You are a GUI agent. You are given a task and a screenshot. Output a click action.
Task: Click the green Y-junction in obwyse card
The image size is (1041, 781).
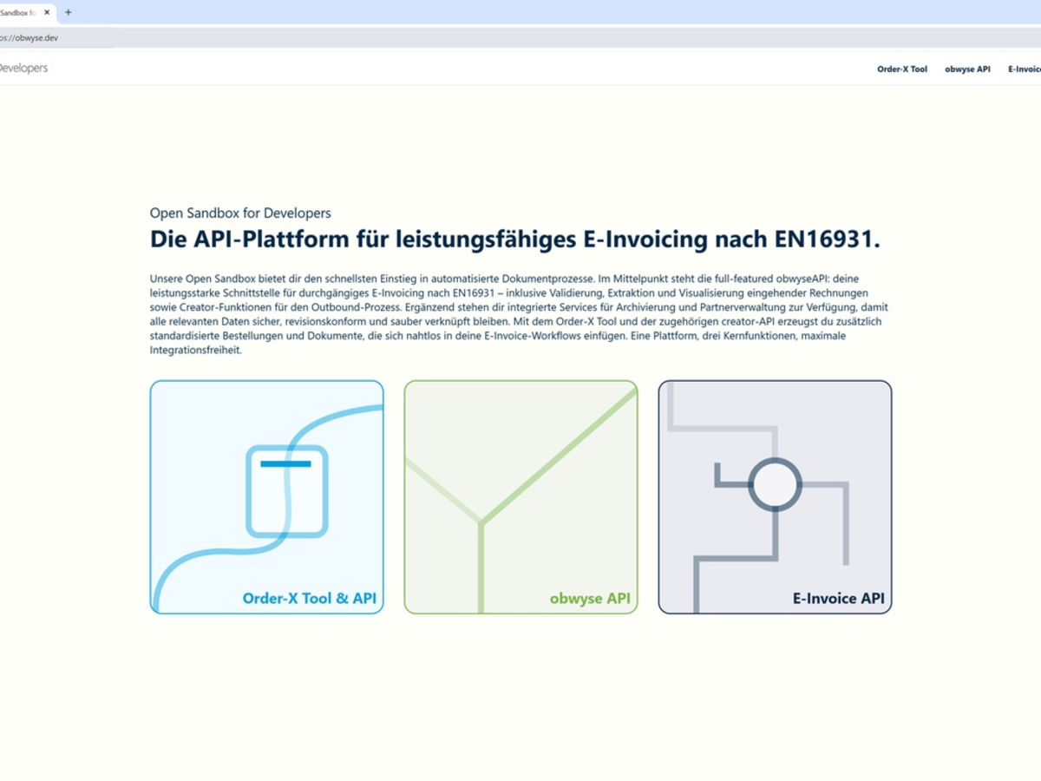(x=481, y=522)
